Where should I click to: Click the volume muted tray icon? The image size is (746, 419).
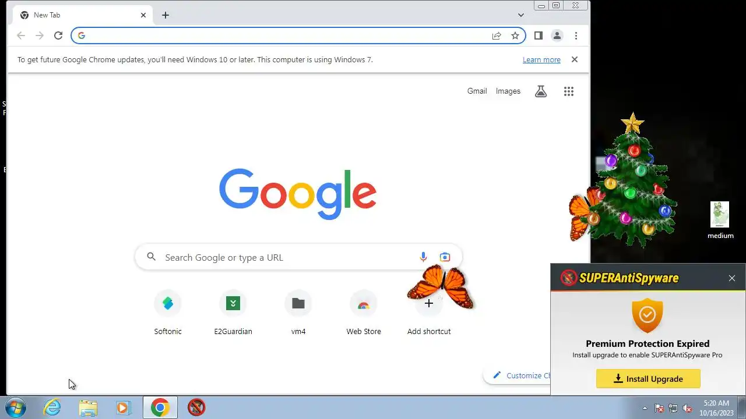tap(688, 408)
